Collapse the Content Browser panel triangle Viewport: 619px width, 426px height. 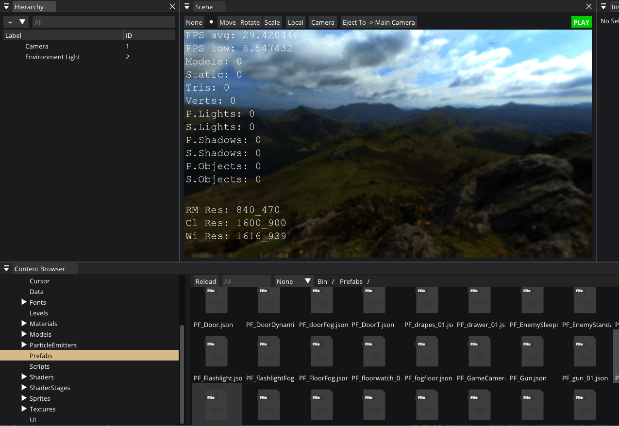coord(6,268)
